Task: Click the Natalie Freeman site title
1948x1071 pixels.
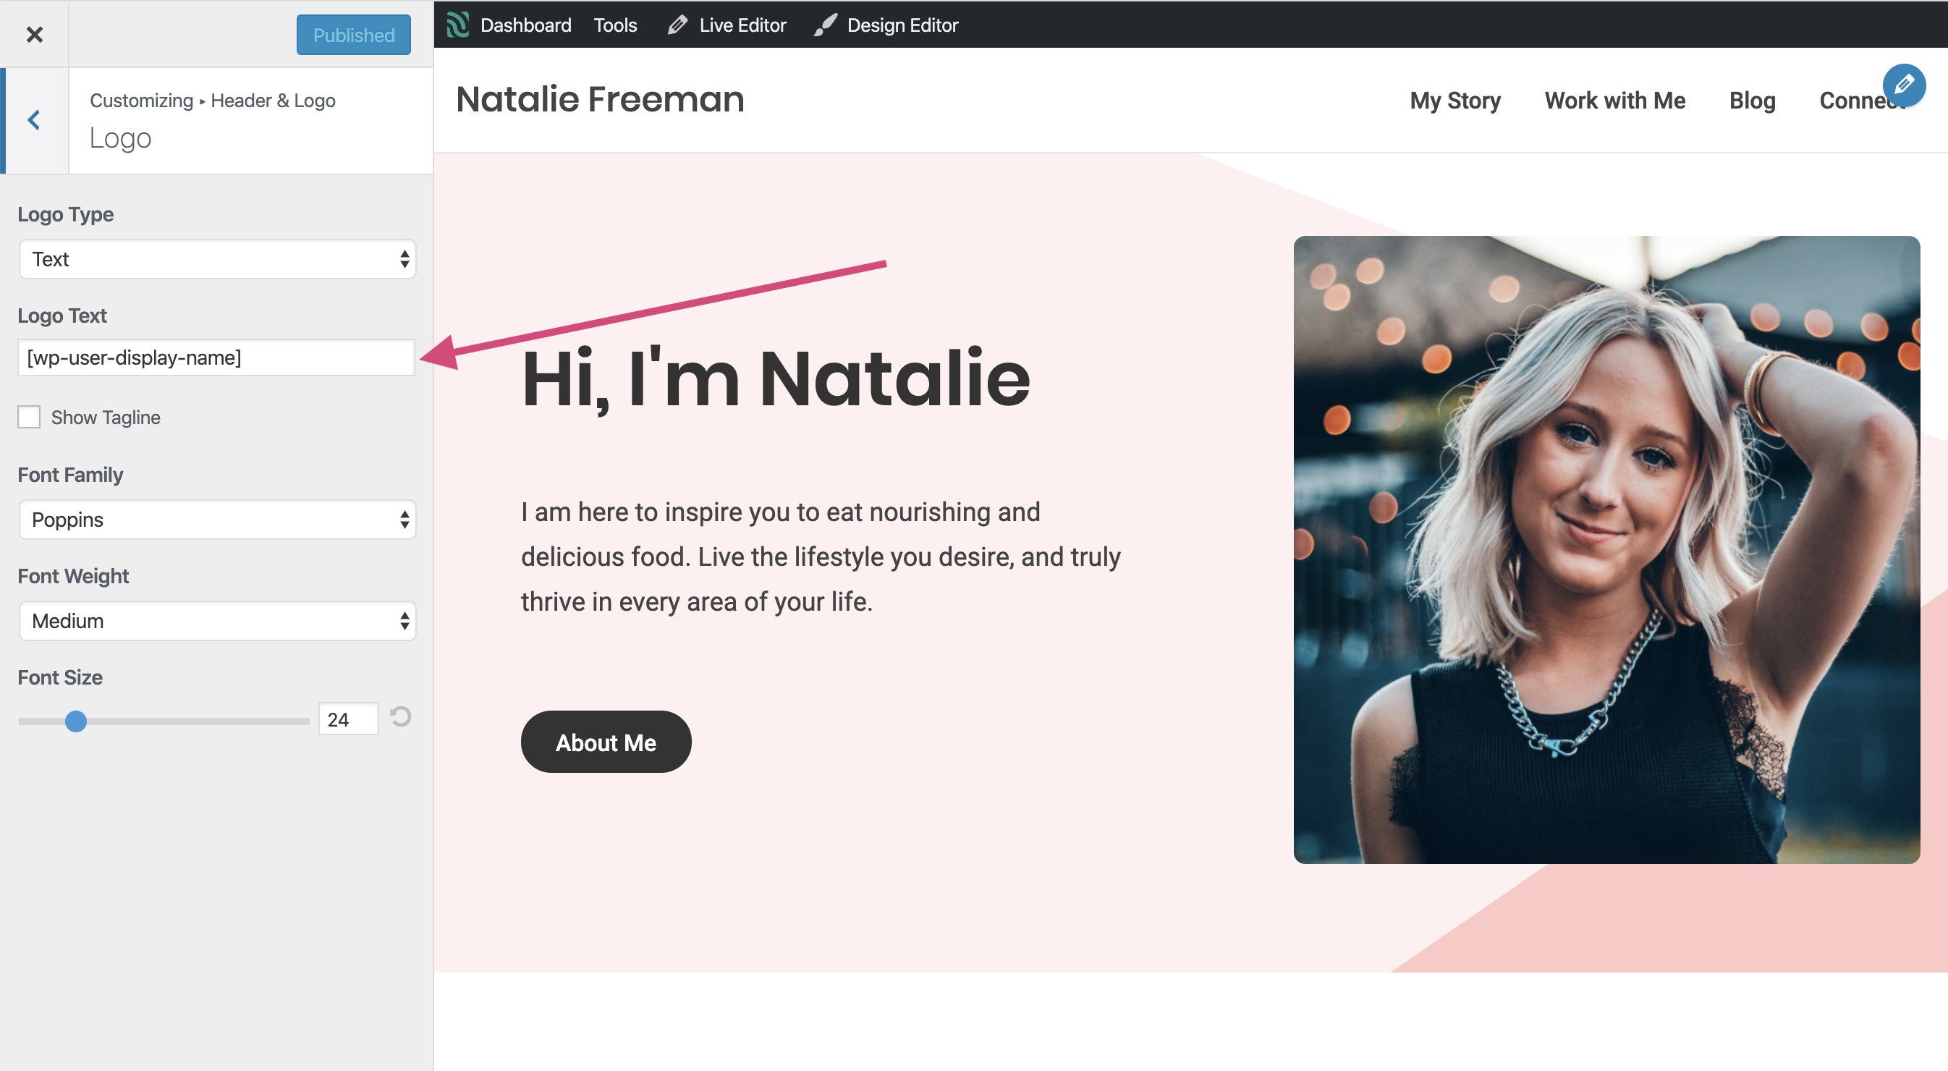Action: 600,99
